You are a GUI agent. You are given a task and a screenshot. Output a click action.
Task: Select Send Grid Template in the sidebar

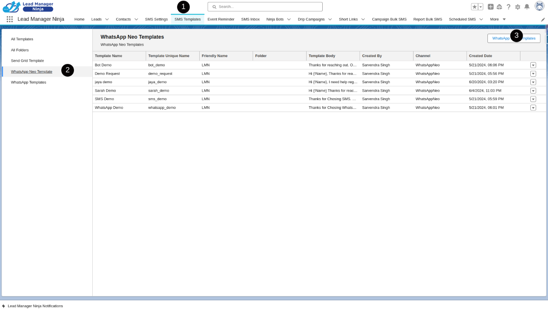tap(28, 61)
